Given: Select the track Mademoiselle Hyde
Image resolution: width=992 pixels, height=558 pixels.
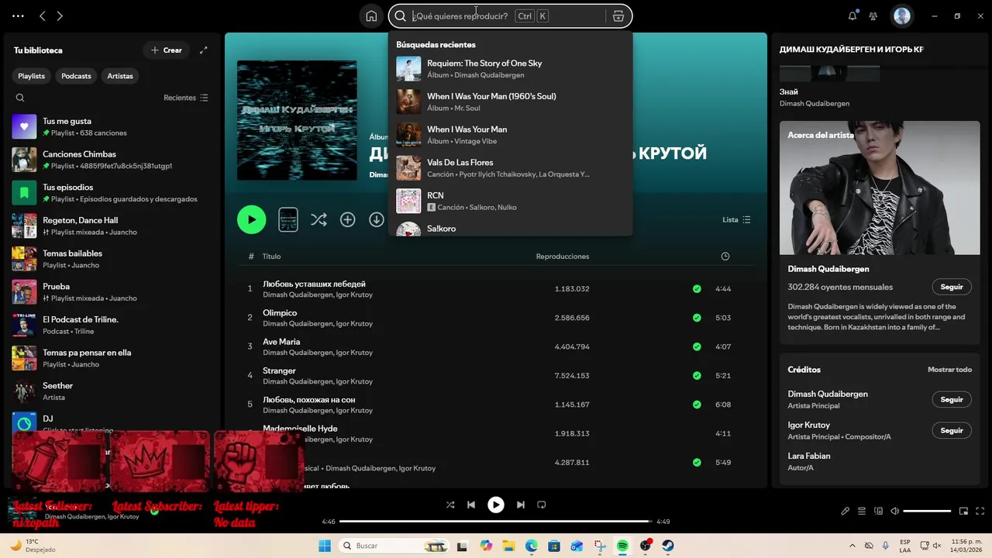Looking at the screenshot, I should click(300, 429).
